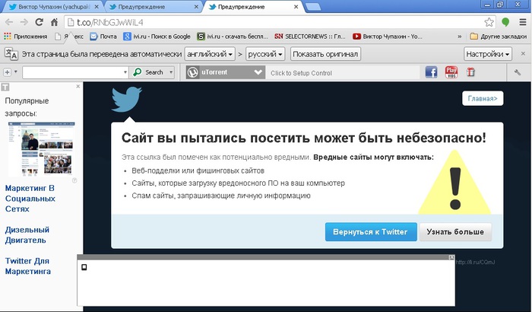Click the Search button with magnifier
Image resolution: width=532 pixels, height=312 pixels.
pyautogui.click(x=148, y=72)
